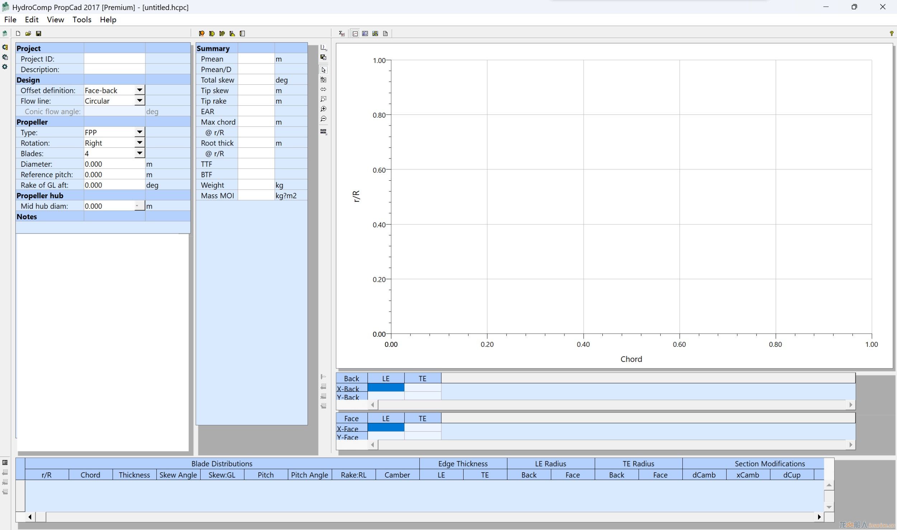897x530 pixels.
Task: Click the yellow help question mark icon
Action: pyautogui.click(x=891, y=33)
